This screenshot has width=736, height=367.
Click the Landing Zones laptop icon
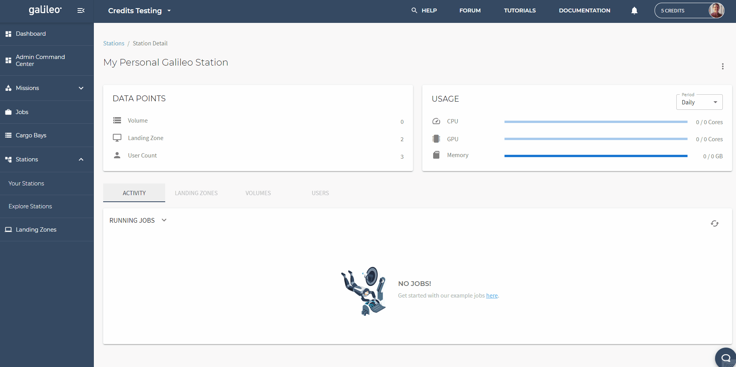tap(8, 230)
